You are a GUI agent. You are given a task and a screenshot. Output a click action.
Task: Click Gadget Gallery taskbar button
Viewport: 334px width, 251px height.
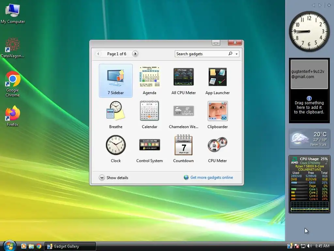[70, 246]
